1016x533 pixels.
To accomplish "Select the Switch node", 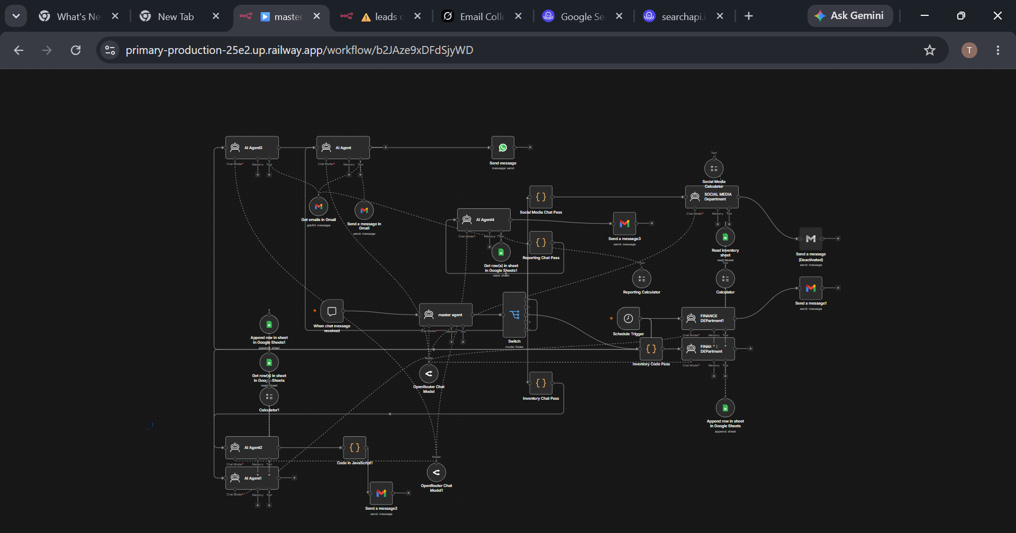I will [x=514, y=315].
